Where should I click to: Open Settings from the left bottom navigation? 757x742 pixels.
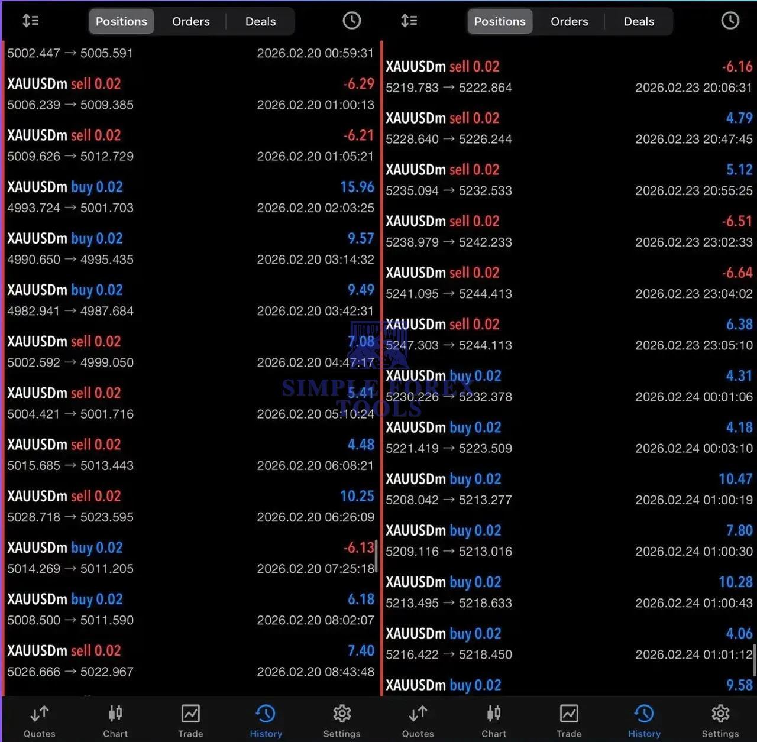(342, 718)
